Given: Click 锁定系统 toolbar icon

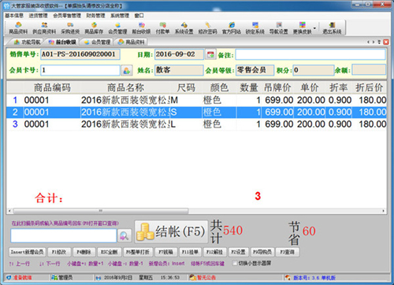Looking at the screenshot, I should (x=255, y=28).
